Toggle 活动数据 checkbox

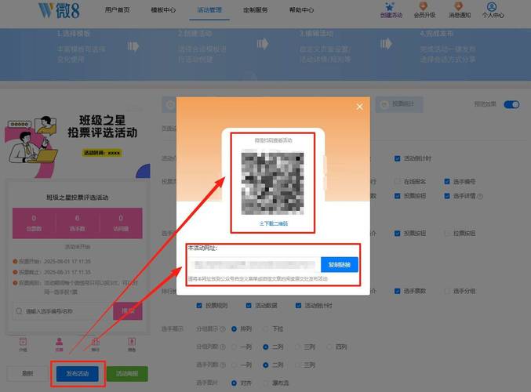click(x=249, y=306)
